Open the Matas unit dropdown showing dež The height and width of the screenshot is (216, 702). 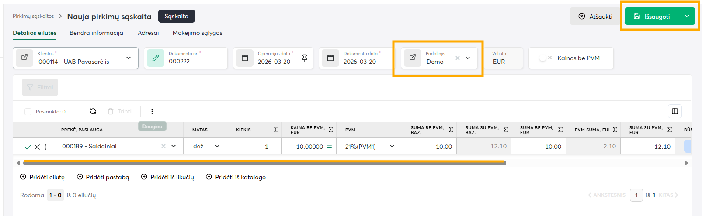(217, 146)
